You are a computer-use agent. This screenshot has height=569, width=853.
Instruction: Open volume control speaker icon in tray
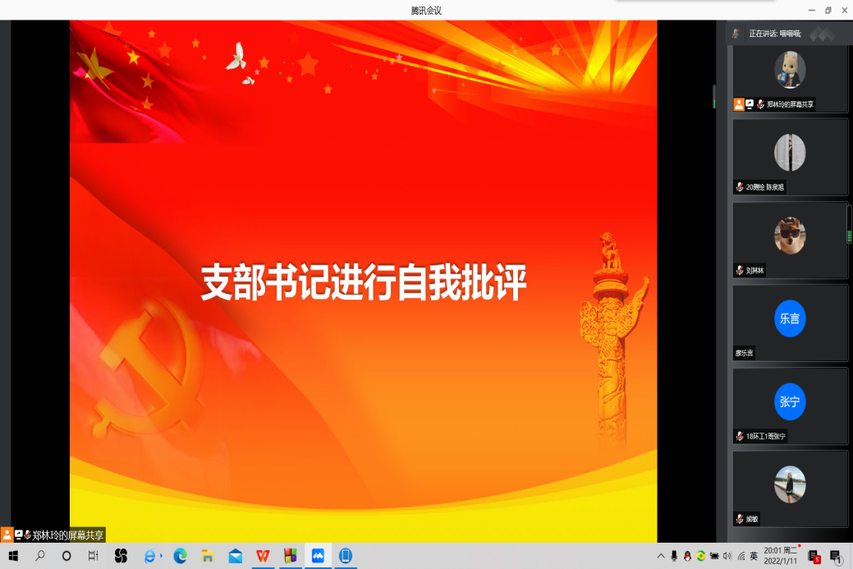point(727,556)
